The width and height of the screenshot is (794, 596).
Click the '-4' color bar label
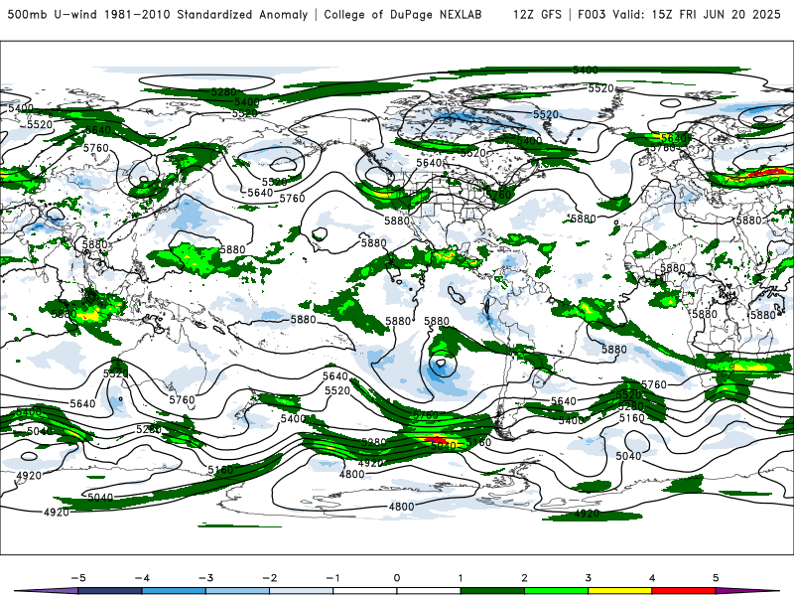(x=142, y=578)
